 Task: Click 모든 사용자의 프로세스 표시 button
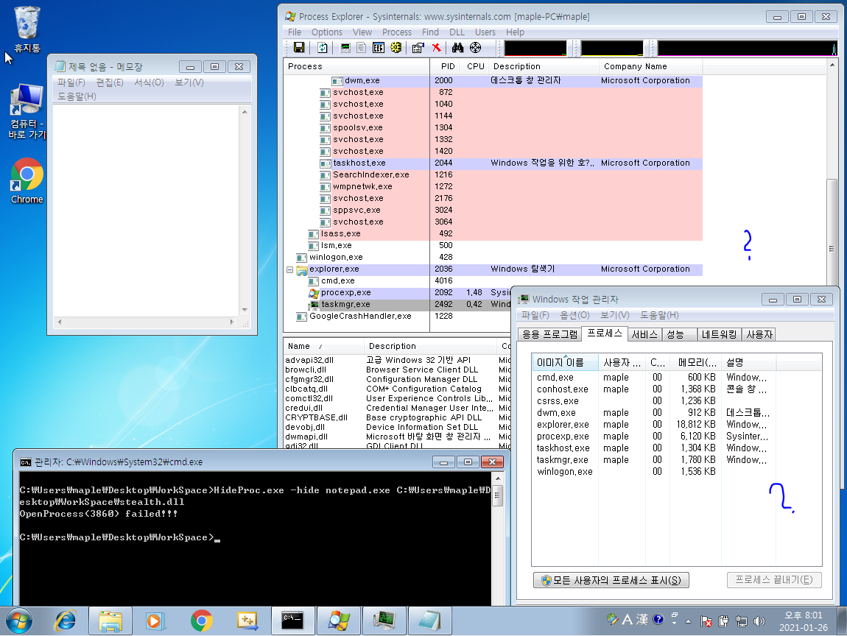pos(611,580)
